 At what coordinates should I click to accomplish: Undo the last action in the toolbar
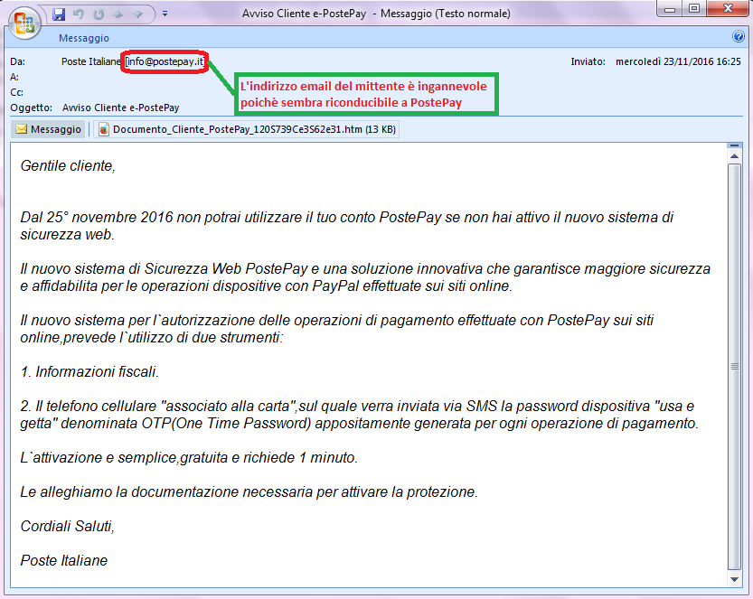79,14
